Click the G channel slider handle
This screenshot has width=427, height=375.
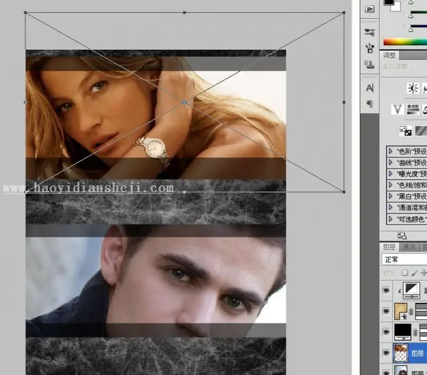click(411, 16)
